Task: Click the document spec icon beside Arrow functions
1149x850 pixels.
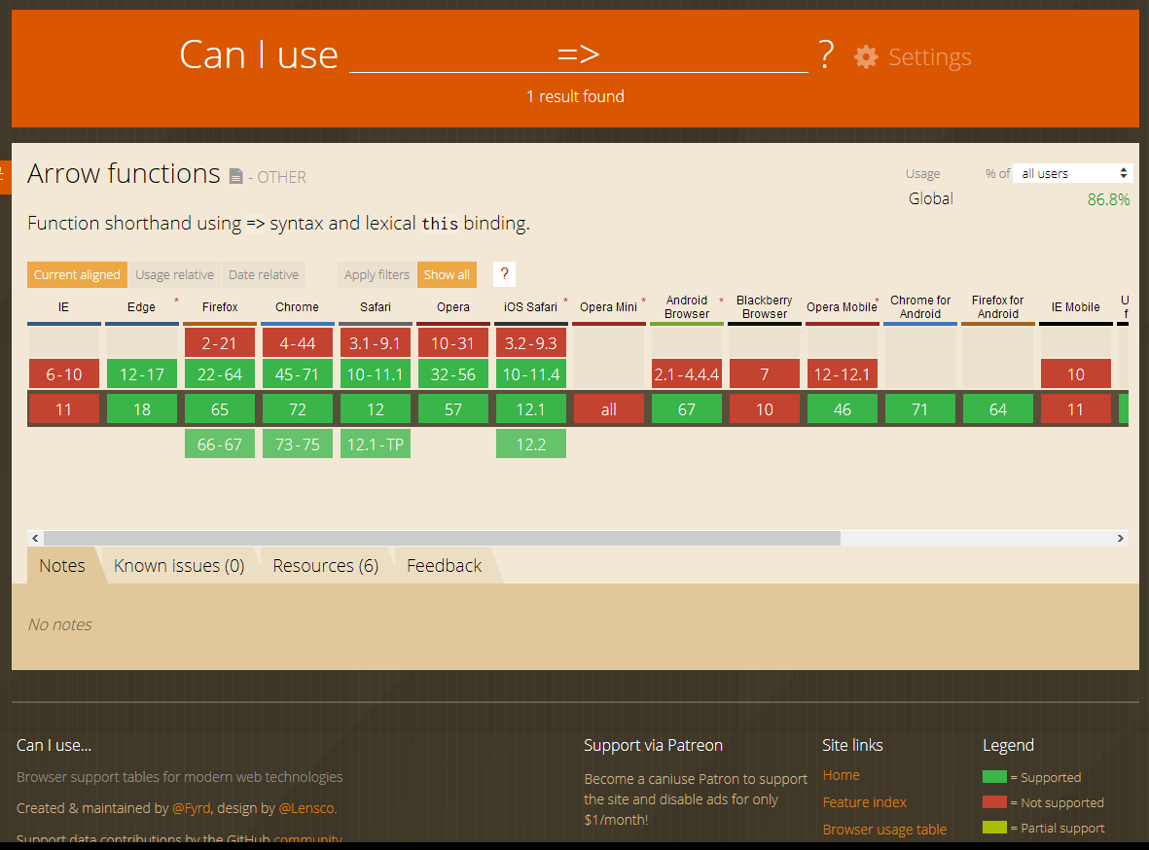Action: pyautogui.click(x=236, y=177)
